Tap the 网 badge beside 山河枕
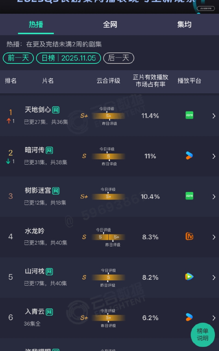Image resolution: width=219 pixels, height=351 pixels. click(49, 271)
